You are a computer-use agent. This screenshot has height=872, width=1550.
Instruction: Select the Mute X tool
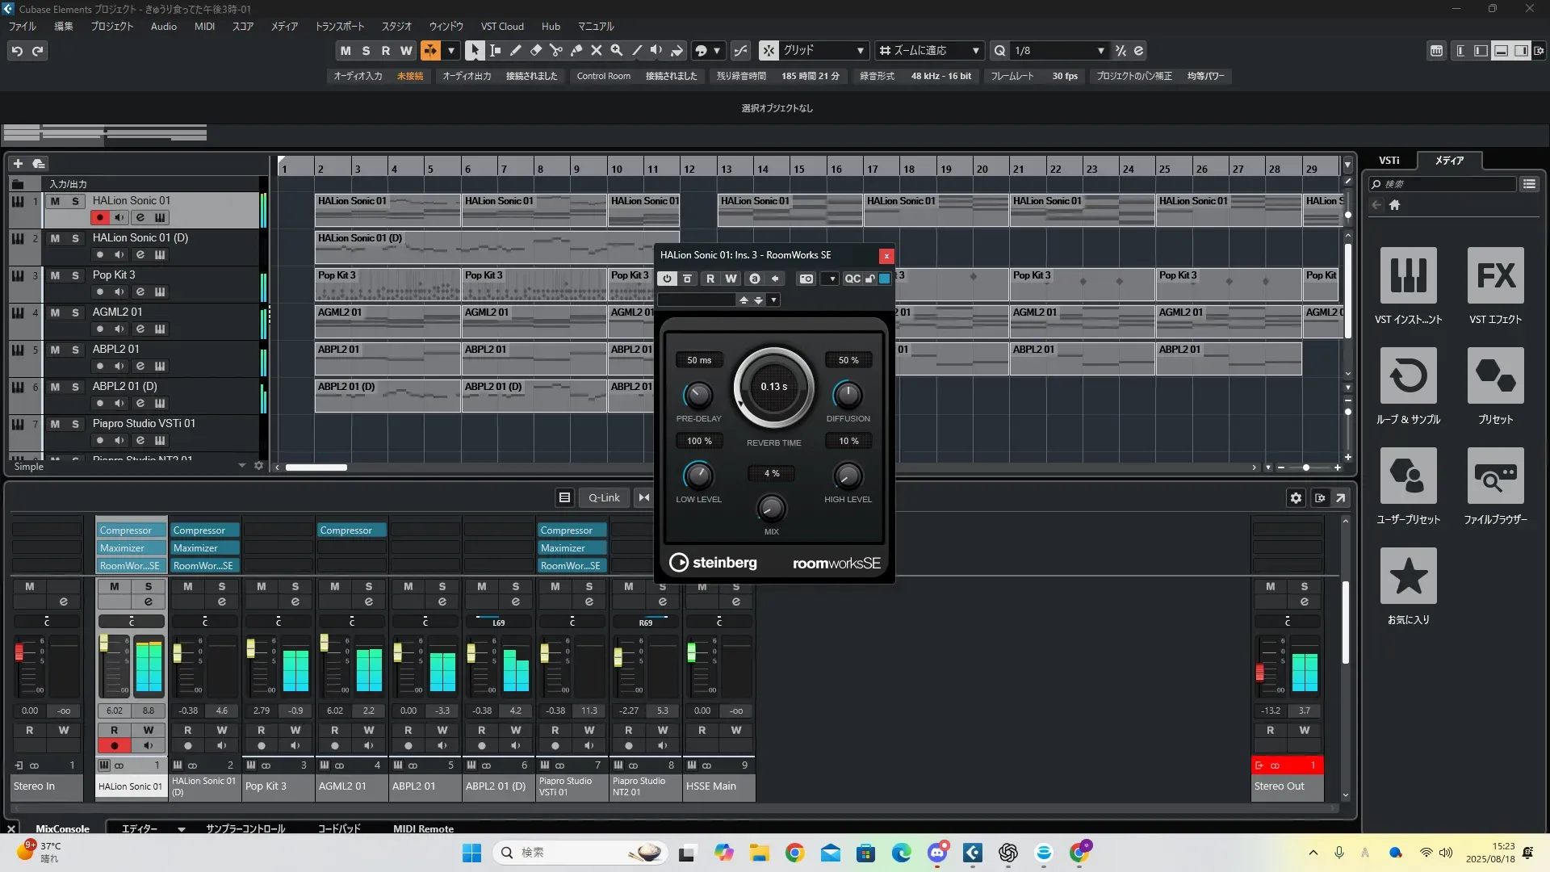596,50
